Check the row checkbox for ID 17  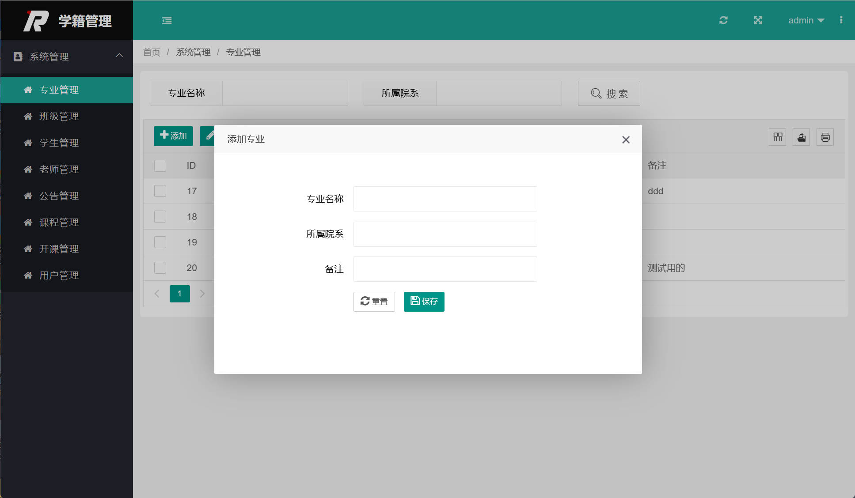point(160,191)
